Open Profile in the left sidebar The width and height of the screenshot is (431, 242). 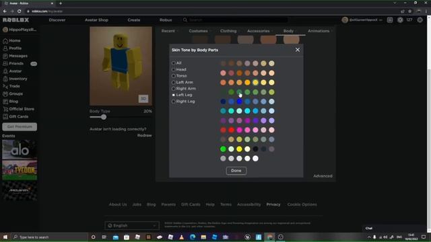[12, 48]
